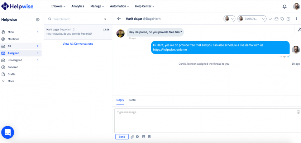Go to Analytics
This screenshot has width=301, height=143.
point(78,6)
